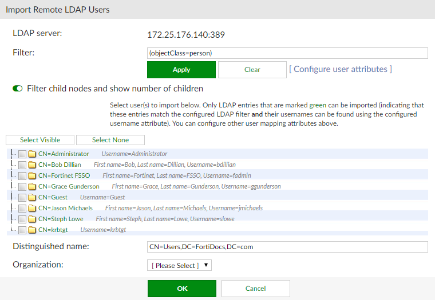Confirm import with OK button
The width and height of the screenshot is (435, 300).
tap(182, 289)
